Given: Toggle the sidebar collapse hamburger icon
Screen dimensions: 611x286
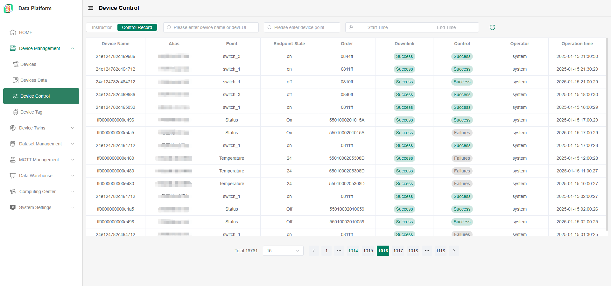Looking at the screenshot, I should pos(91,8).
